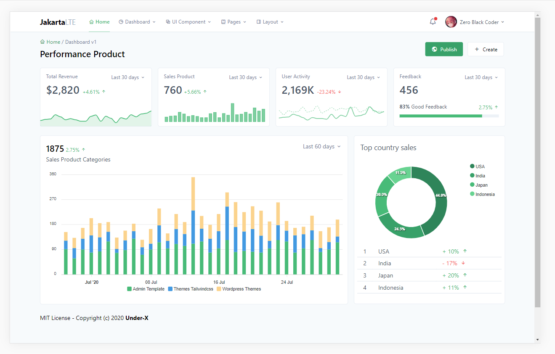Open the notifications bell
Image resolution: width=555 pixels, height=354 pixels.
[433, 21]
